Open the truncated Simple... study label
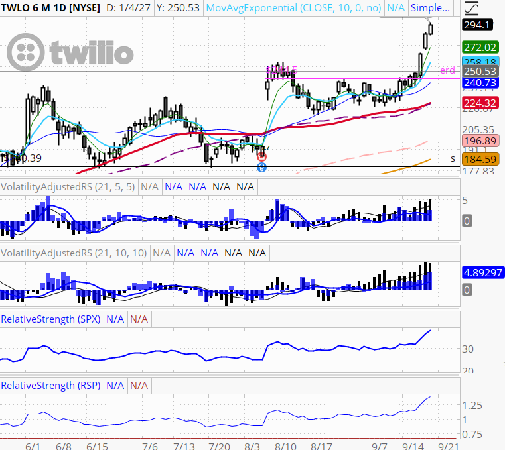Screen dimensions: 505x450 click(430, 8)
